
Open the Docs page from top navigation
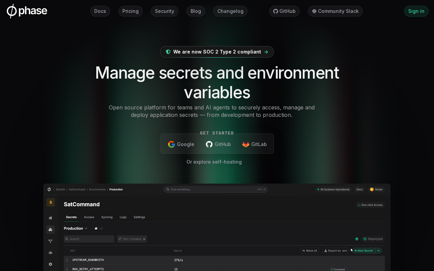(100, 11)
